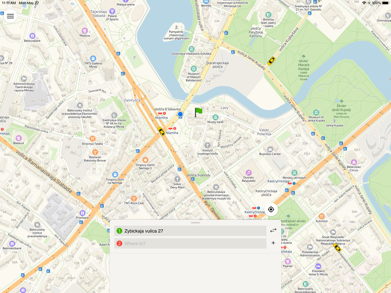Swap pickup and destination addresses
This screenshot has width=391, height=293.
point(273,230)
